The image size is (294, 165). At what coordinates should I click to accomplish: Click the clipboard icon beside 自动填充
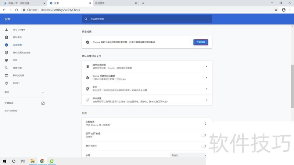(7, 37)
